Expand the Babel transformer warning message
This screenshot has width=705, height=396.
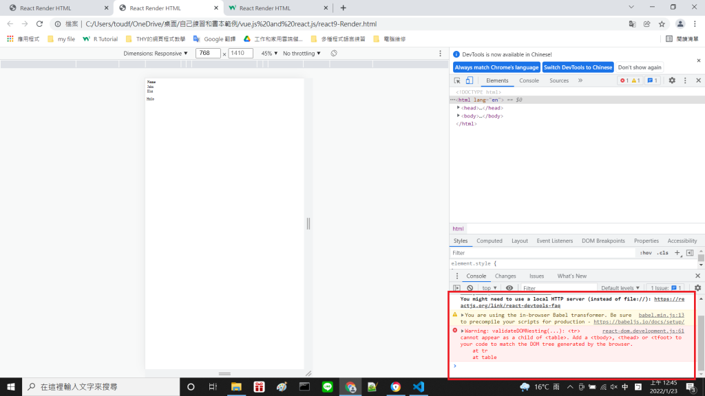pyautogui.click(x=462, y=315)
